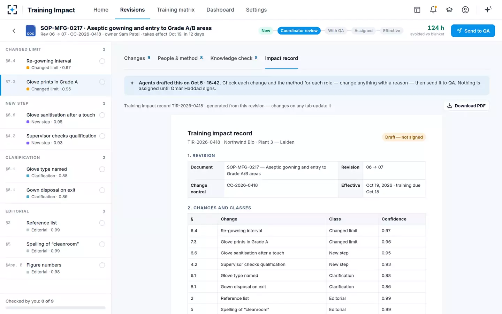Click the 124 h avoided vs blanket figure
This screenshot has width=502, height=314.
(427, 30)
